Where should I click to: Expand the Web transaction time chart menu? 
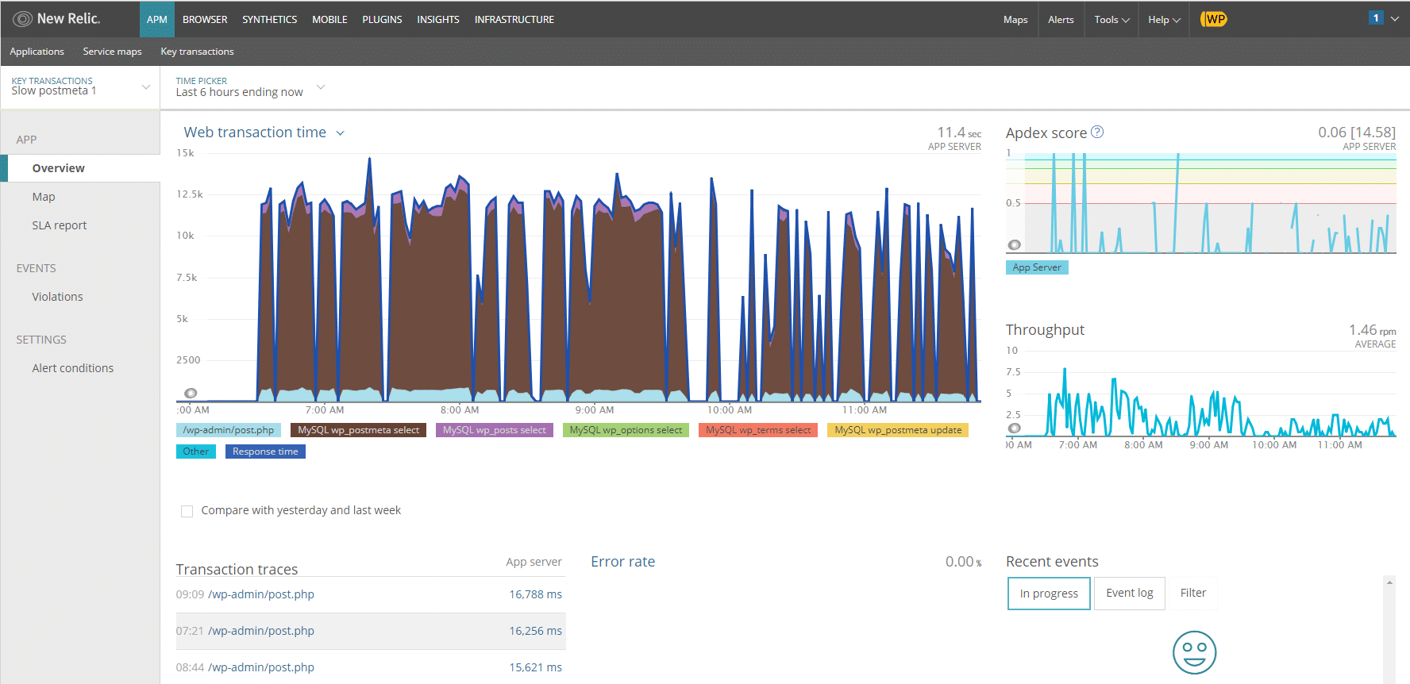tap(340, 133)
